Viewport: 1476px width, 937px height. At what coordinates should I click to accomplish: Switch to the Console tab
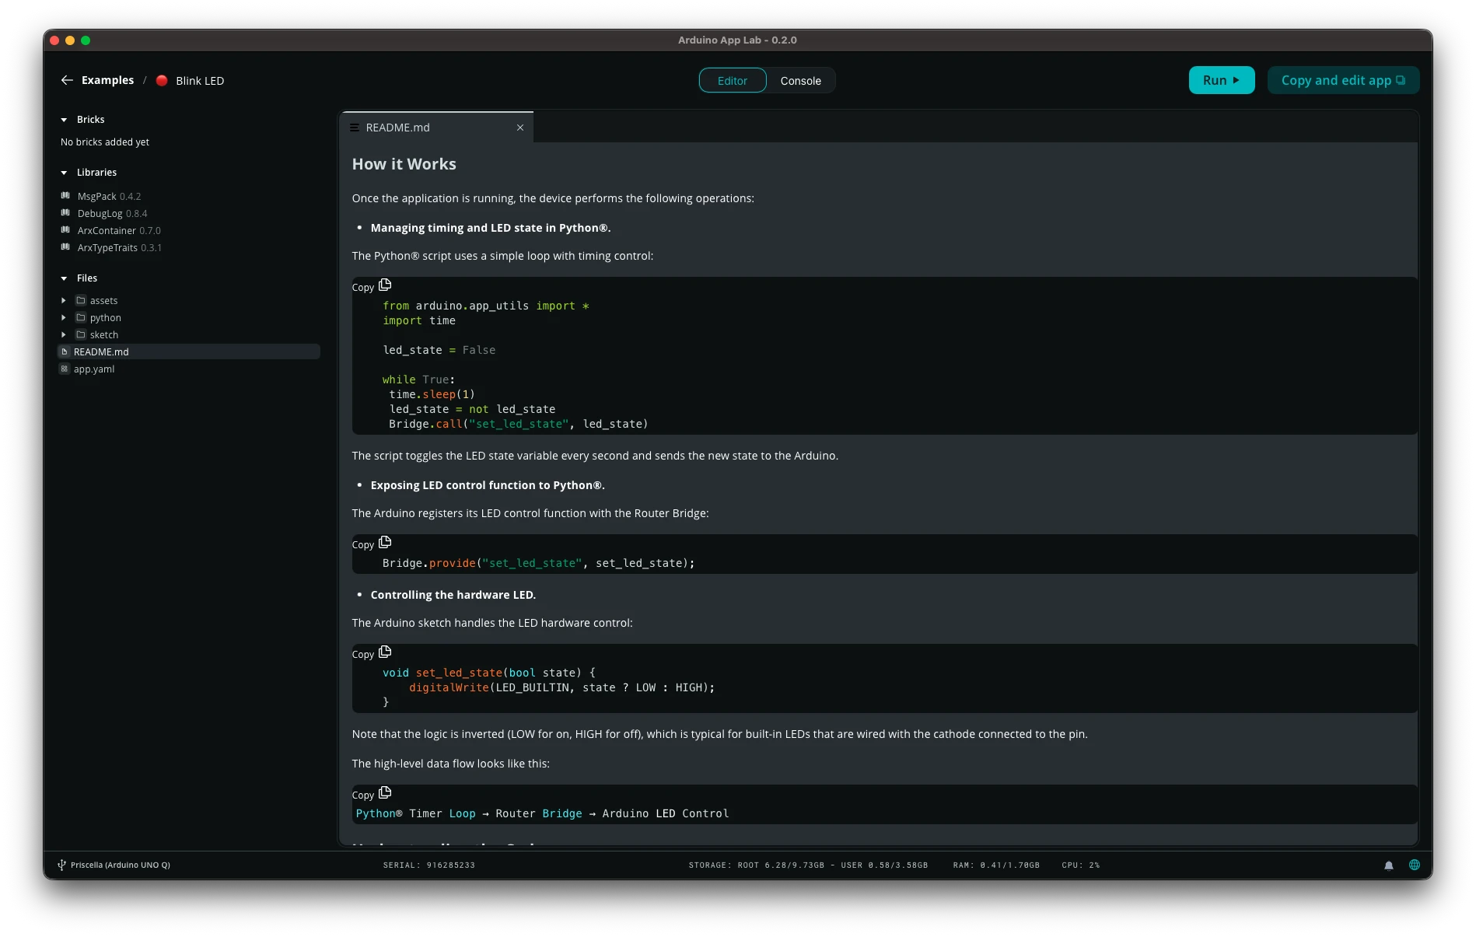(800, 80)
